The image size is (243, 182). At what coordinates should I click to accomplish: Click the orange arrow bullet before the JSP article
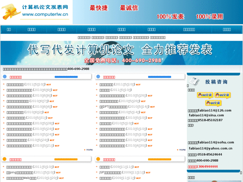(x=97, y=172)
